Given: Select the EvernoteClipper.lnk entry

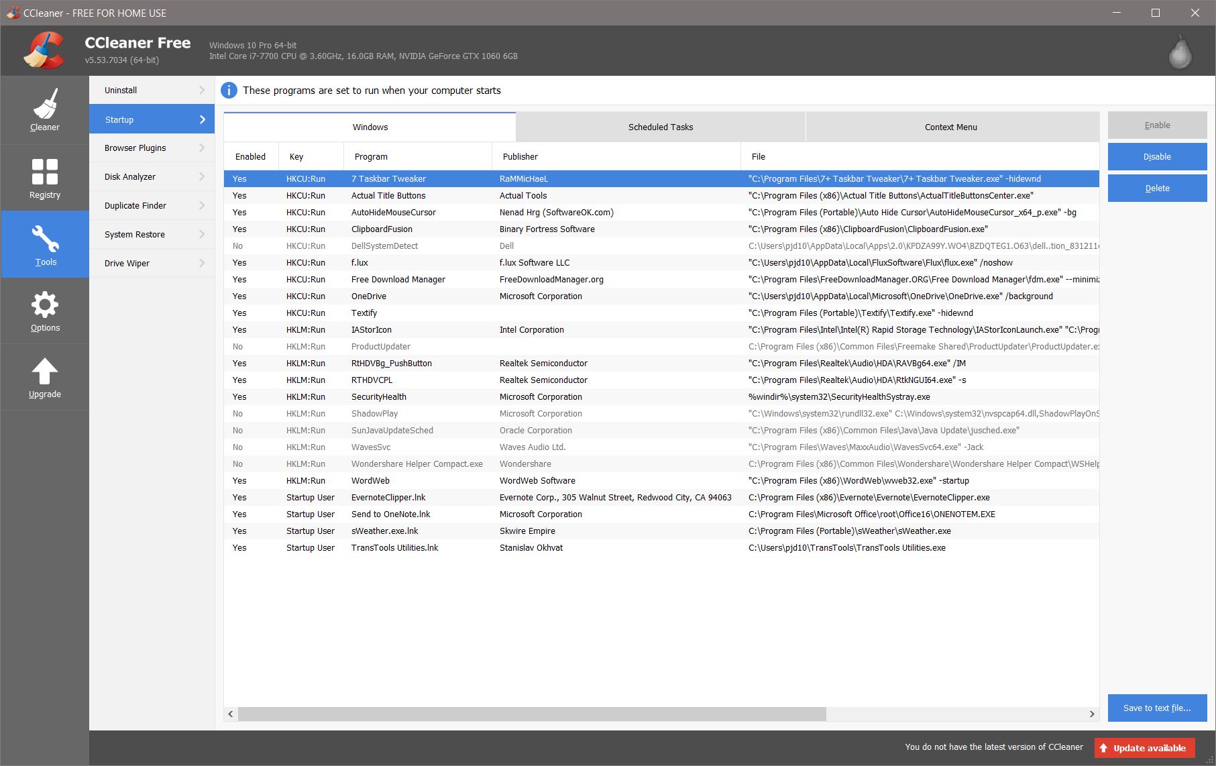Looking at the screenshot, I should (x=661, y=498).
